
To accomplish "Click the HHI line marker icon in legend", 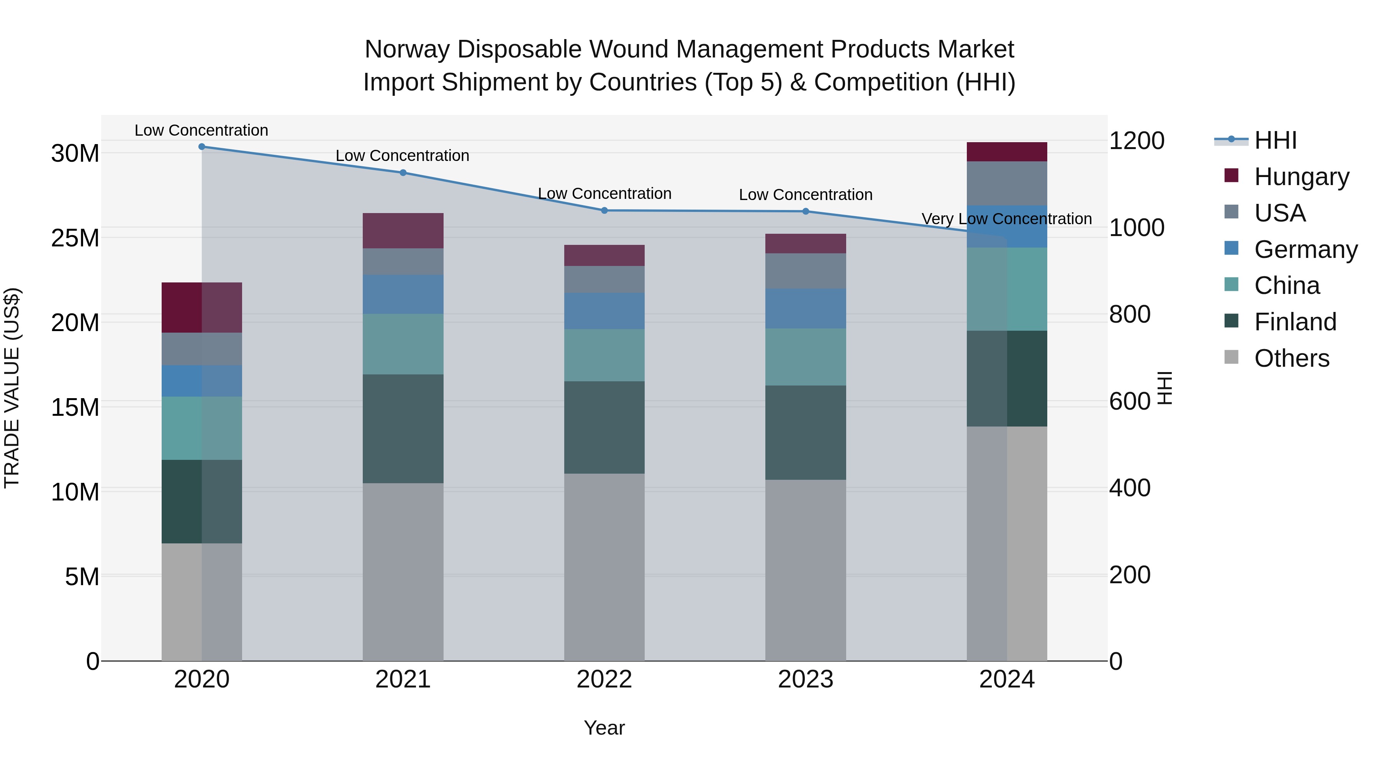I will (1231, 139).
